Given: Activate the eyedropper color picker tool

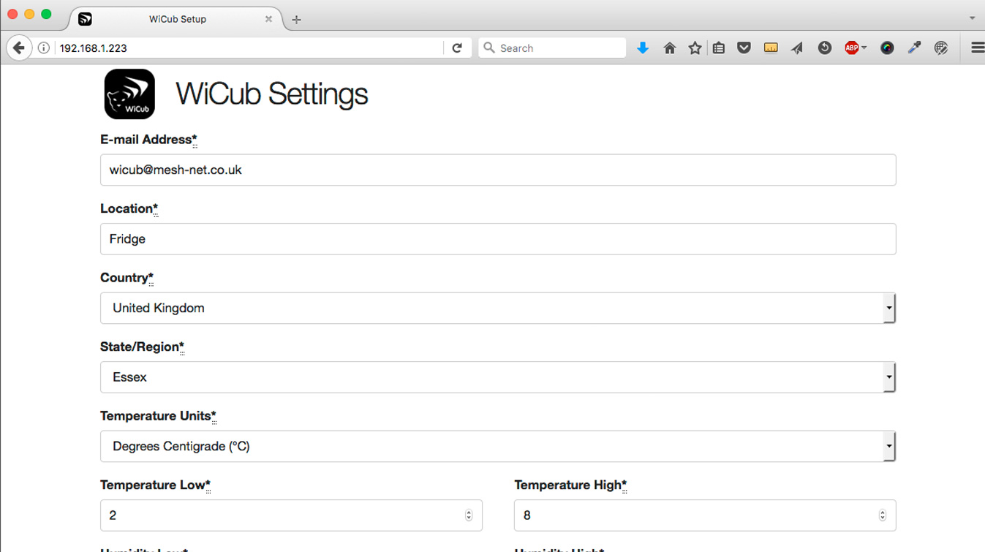Looking at the screenshot, I should [914, 48].
